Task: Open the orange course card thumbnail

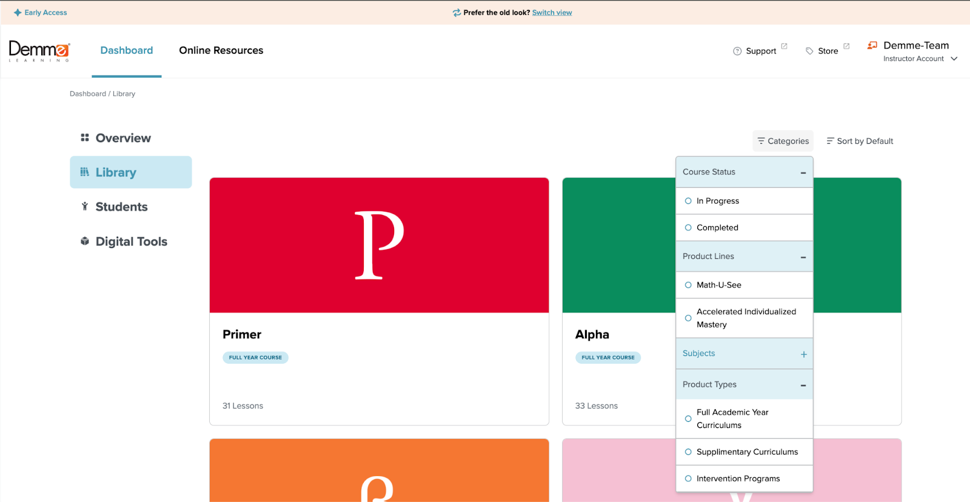Action: tap(380, 470)
